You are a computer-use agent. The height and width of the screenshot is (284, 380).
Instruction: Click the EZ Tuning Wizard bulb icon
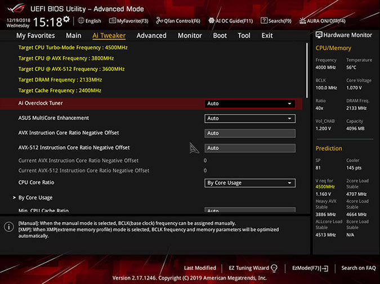(x=274, y=268)
